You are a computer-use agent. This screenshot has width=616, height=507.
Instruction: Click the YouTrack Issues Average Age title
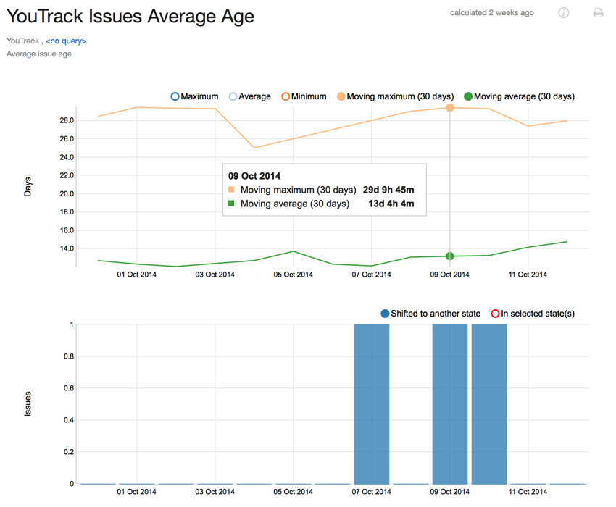click(x=130, y=16)
